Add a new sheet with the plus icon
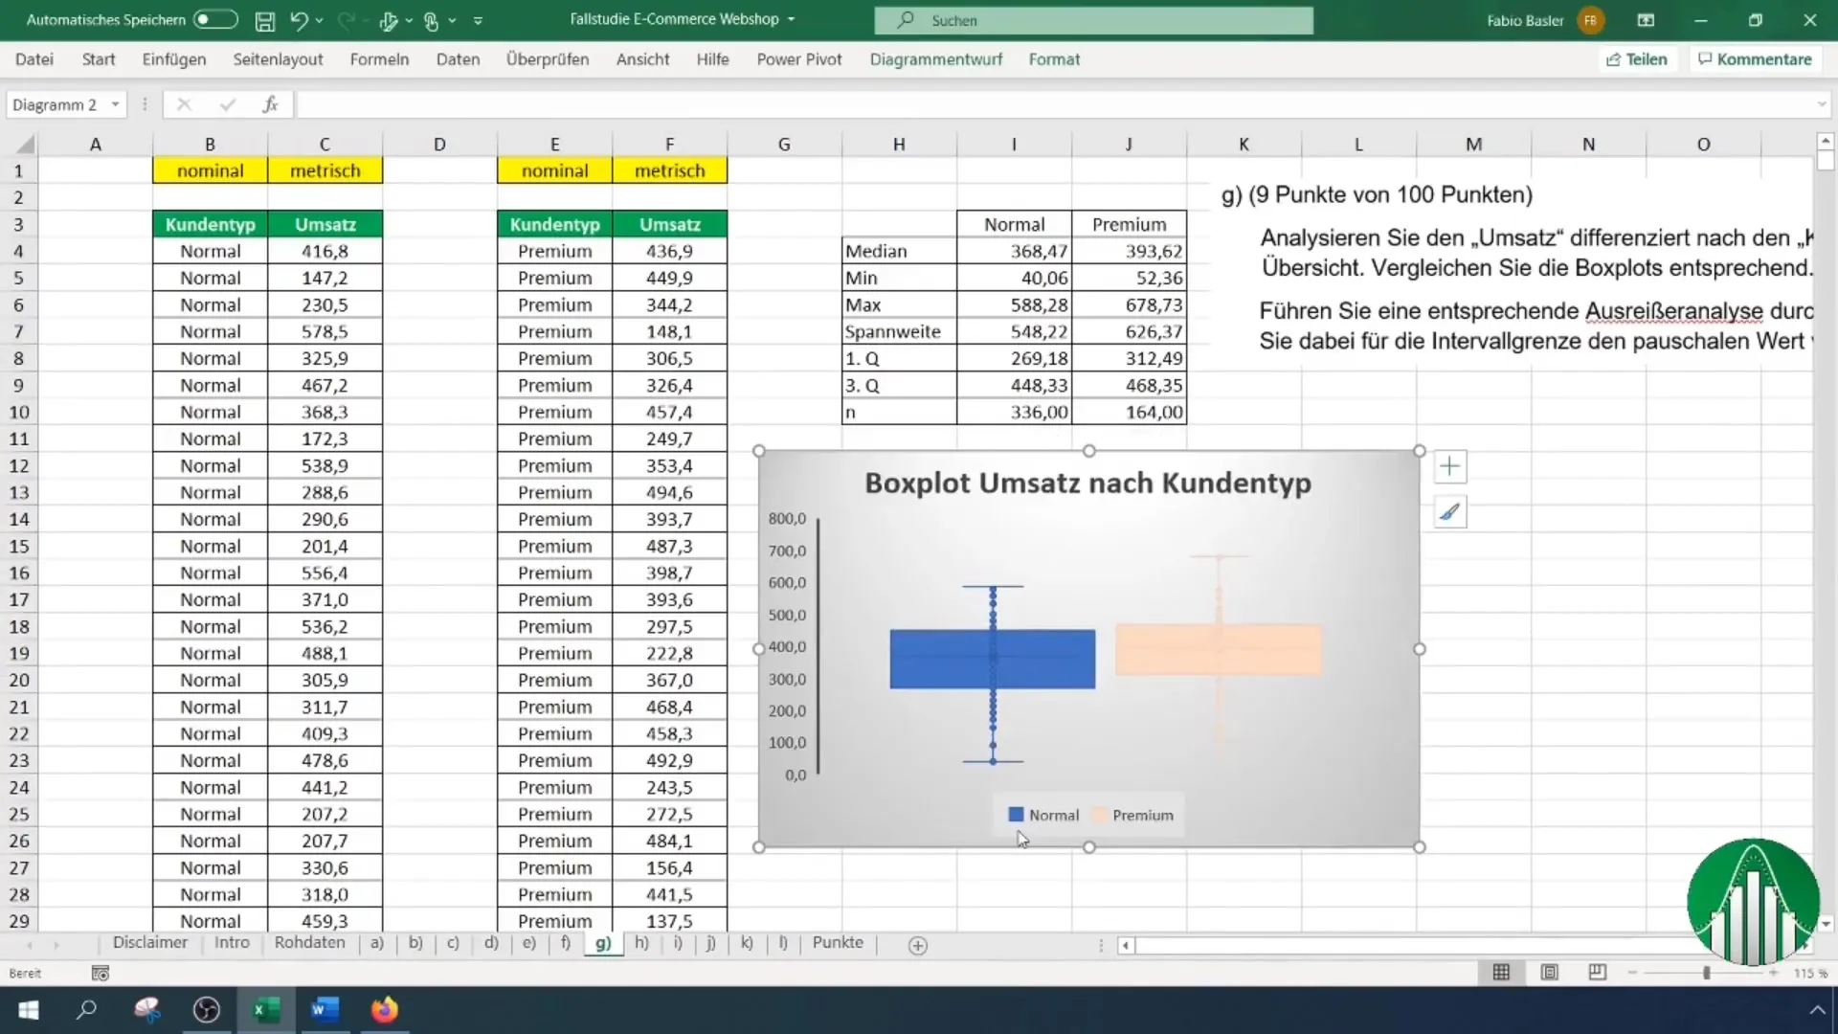1838x1034 pixels. click(x=917, y=946)
